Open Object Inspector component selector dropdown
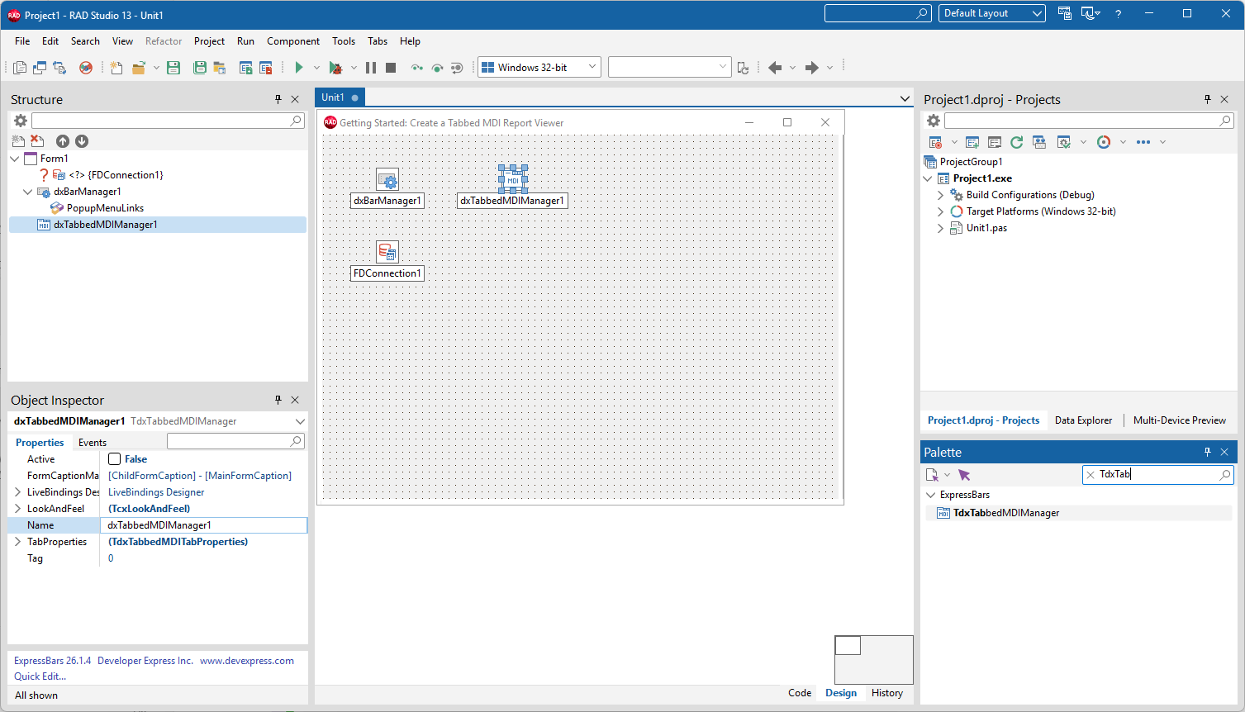Screen dimensions: 1245x712 (x=299, y=421)
